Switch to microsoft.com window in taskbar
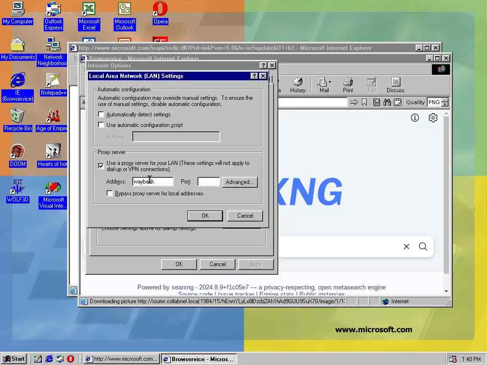Image resolution: width=487 pixels, height=365 pixels. (122, 359)
